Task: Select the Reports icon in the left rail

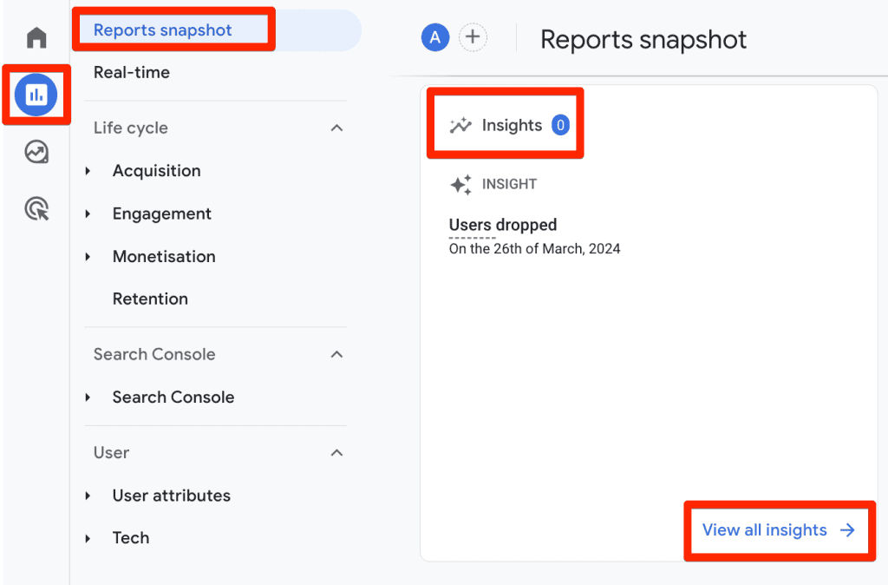Action: 35,94
